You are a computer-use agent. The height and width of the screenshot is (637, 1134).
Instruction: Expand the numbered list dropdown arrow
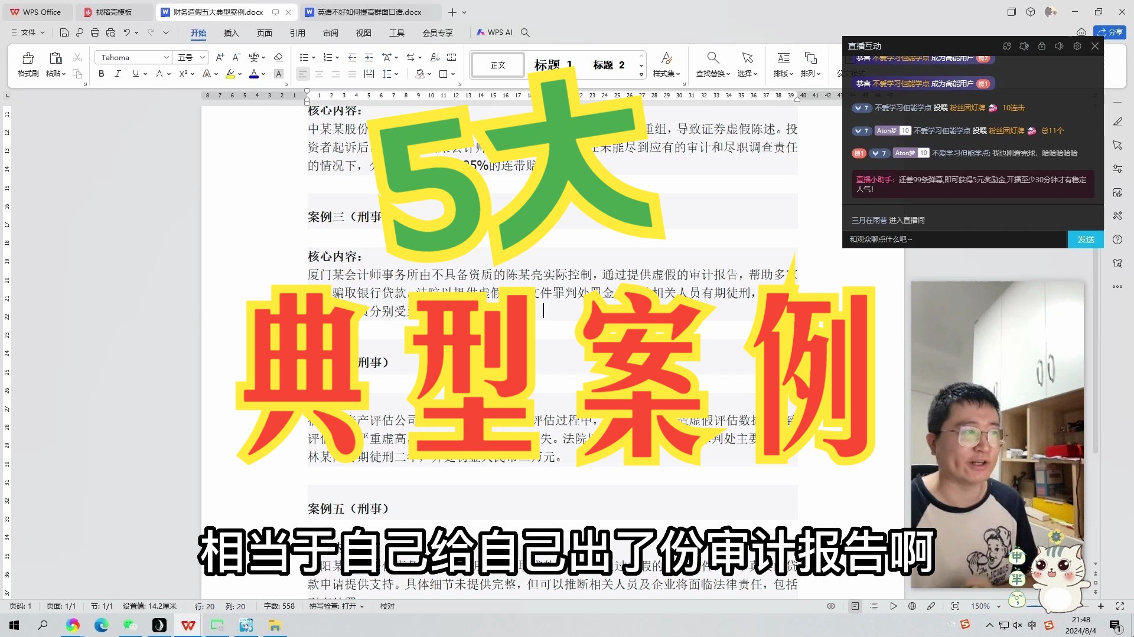pos(337,58)
